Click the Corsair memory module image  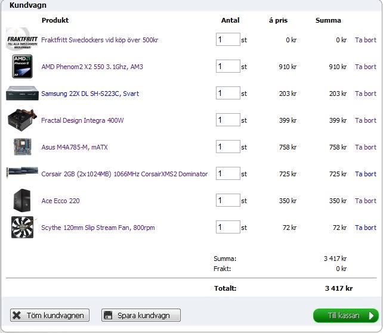(x=22, y=173)
